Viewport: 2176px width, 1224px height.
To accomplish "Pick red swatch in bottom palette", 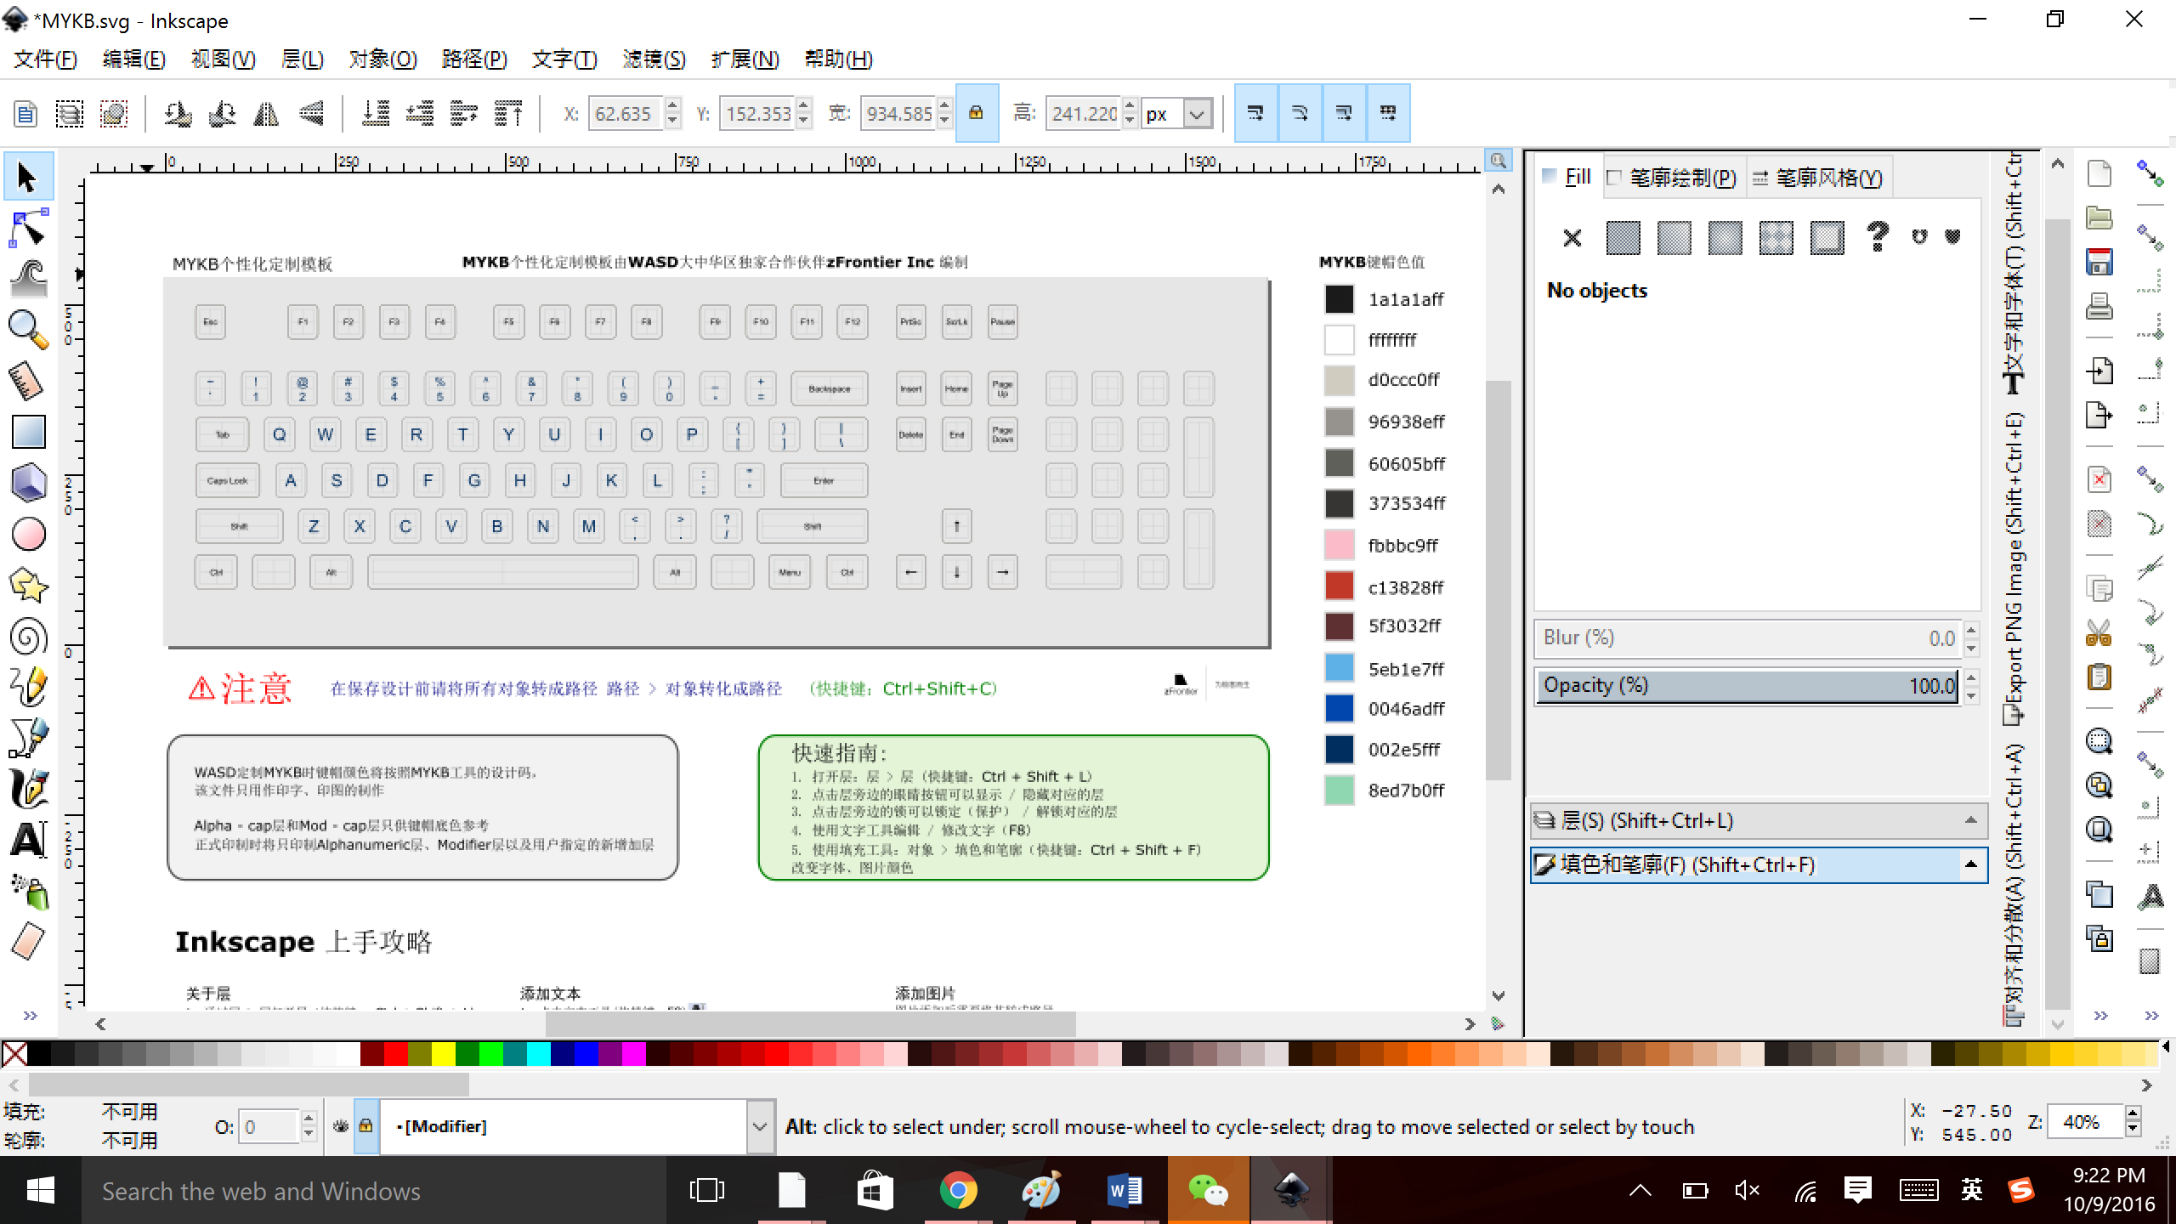I will [x=395, y=1054].
